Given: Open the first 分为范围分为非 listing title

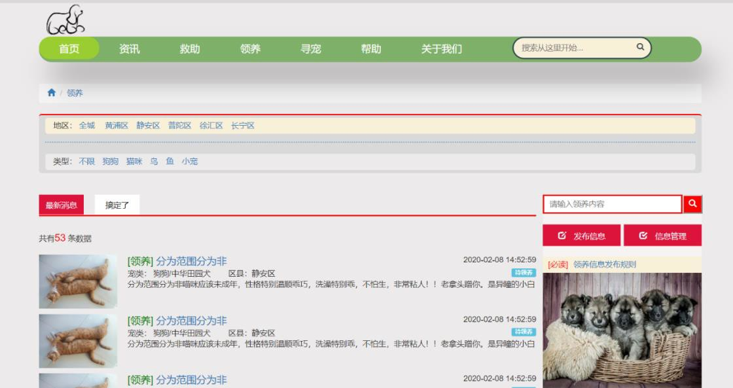Looking at the screenshot, I should tap(191, 261).
